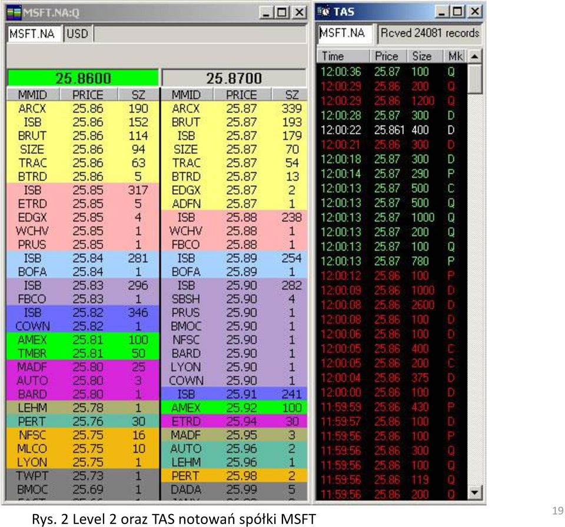Select the 12:00:14 trade of 290 shares
This screenshot has height=527, width=565.
click(392, 174)
